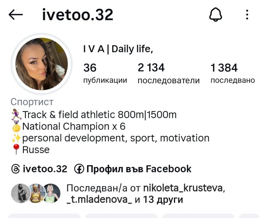This screenshot has height=218, width=262.
Task: Tap the Facebook logo icon
Action: pos(79,169)
